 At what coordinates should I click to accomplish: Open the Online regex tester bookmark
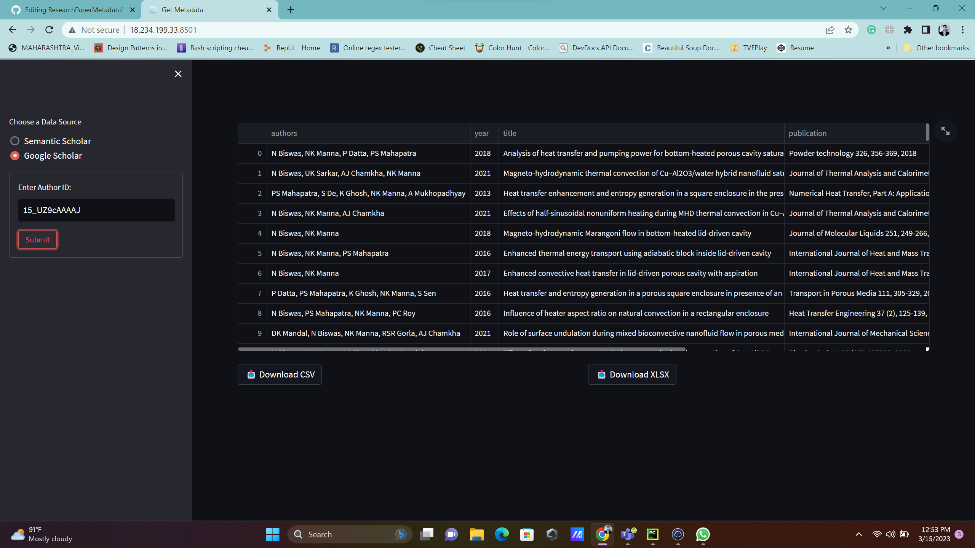(x=368, y=48)
